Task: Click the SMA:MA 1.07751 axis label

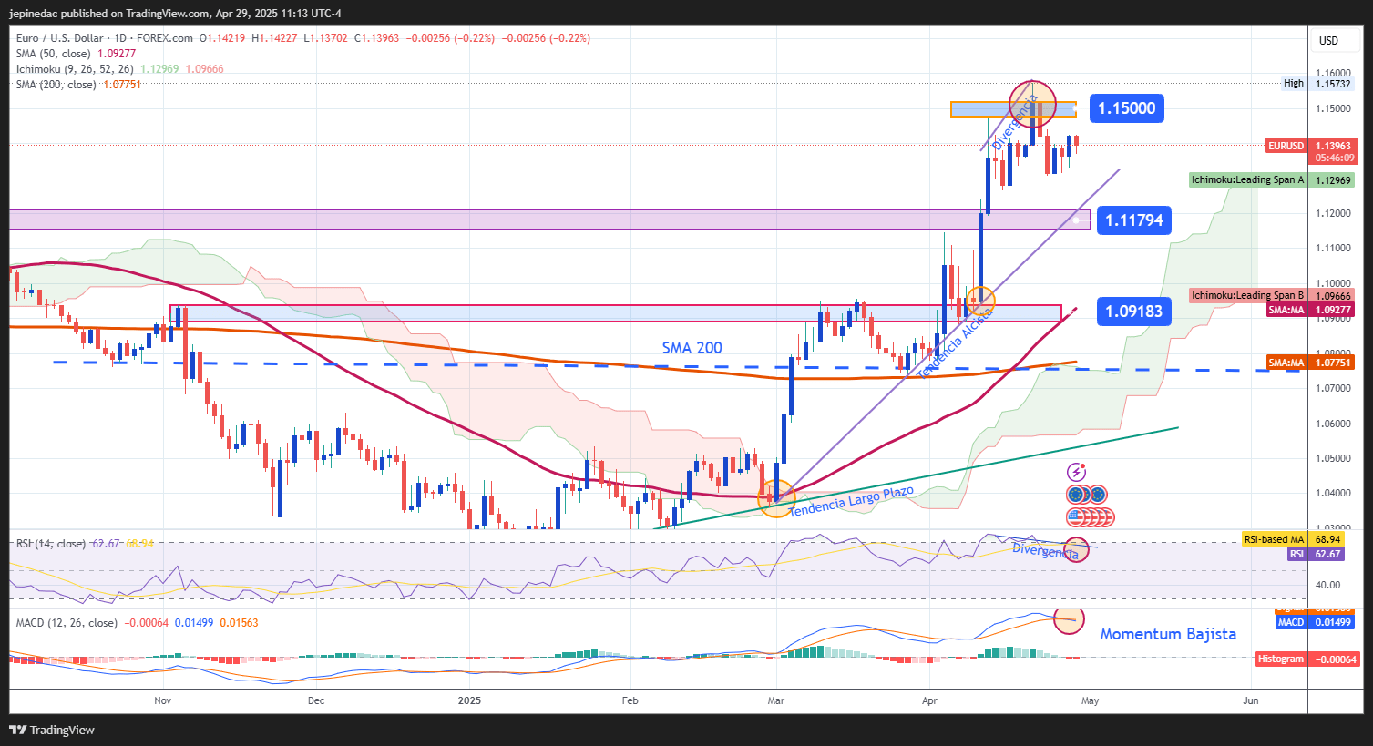Action: coord(1310,363)
